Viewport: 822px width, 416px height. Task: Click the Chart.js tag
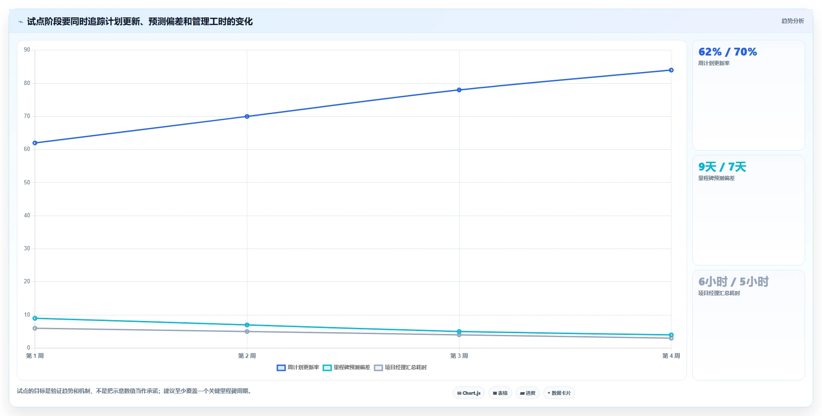coord(469,393)
